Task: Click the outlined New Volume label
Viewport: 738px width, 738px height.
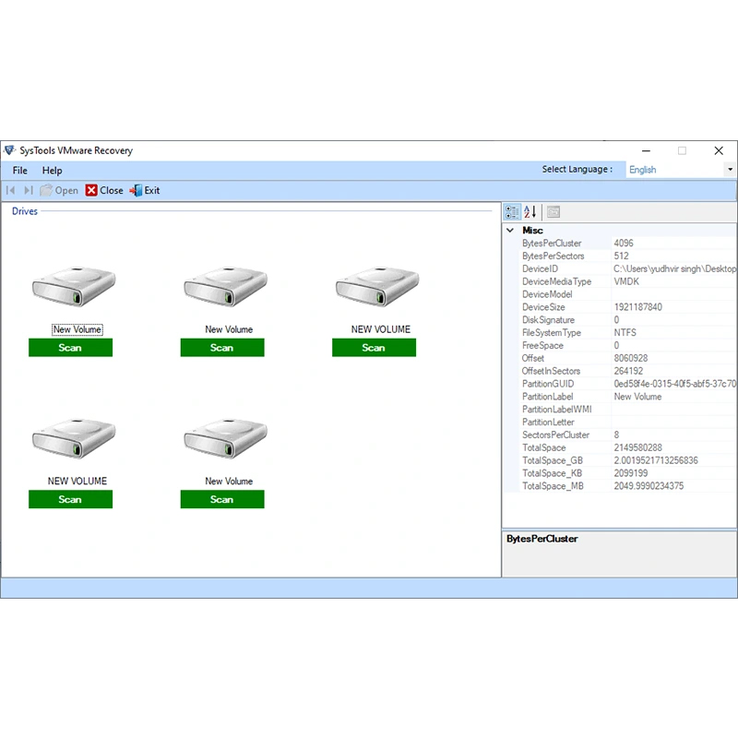Action: 77,329
